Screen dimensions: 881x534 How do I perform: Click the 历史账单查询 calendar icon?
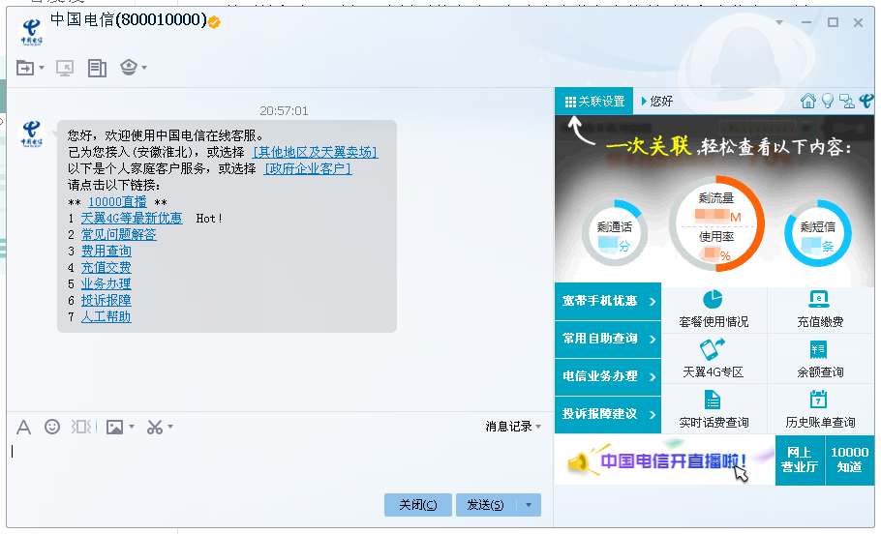pyautogui.click(x=819, y=400)
